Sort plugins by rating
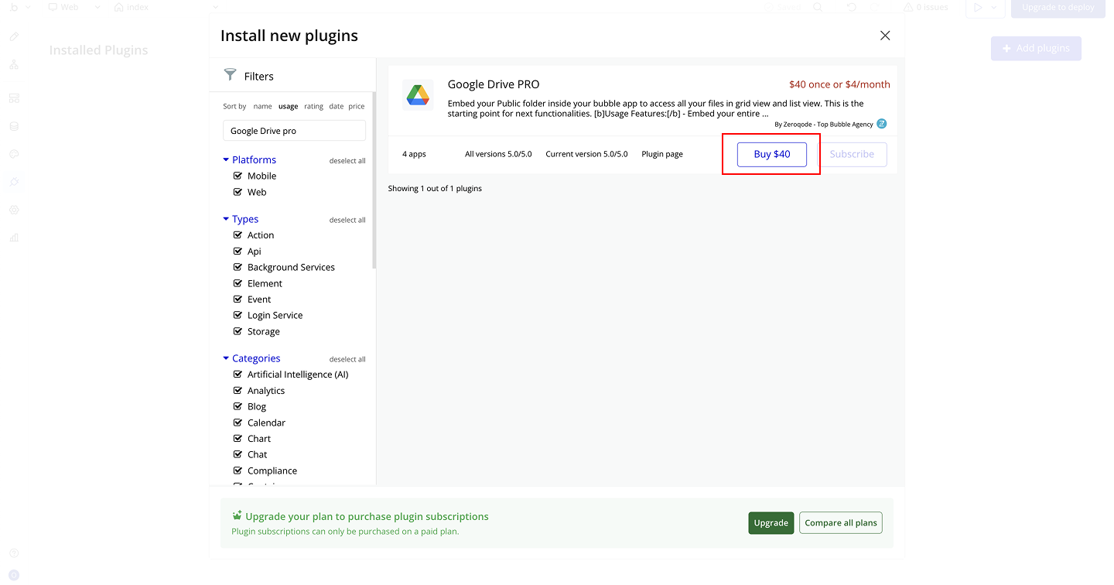 pyautogui.click(x=313, y=107)
